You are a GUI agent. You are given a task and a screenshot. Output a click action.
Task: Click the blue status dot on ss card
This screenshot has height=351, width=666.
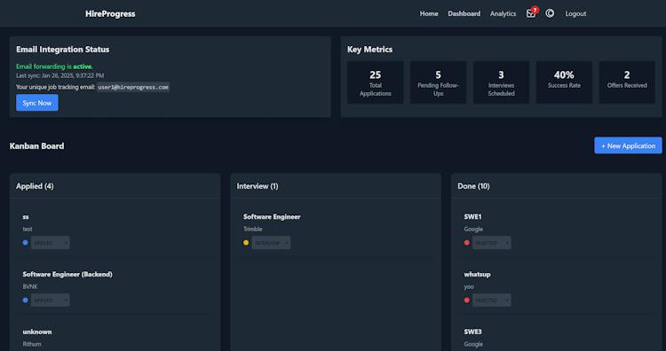point(26,243)
